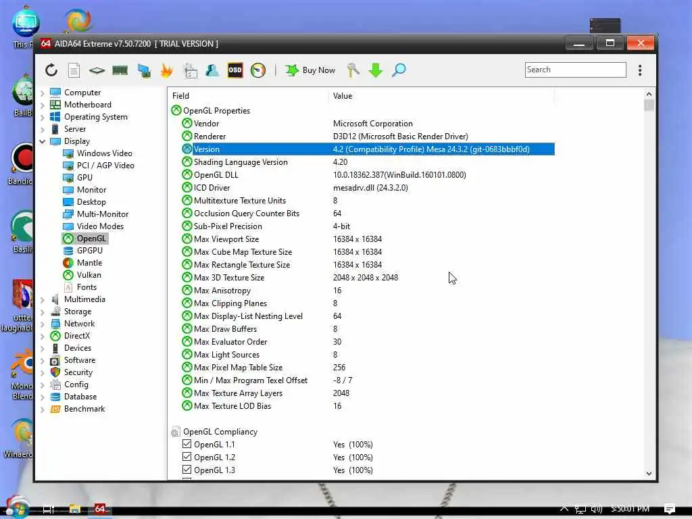Focus the Search input field
692x519 pixels.
click(576, 70)
